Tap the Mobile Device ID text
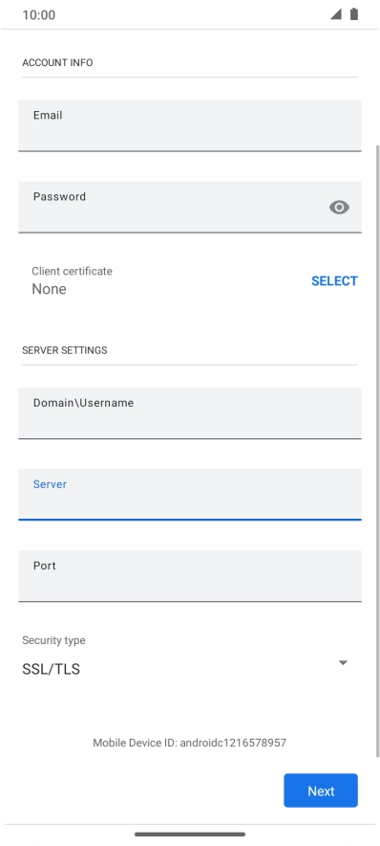Image resolution: width=380 pixels, height=846 pixels. [189, 743]
